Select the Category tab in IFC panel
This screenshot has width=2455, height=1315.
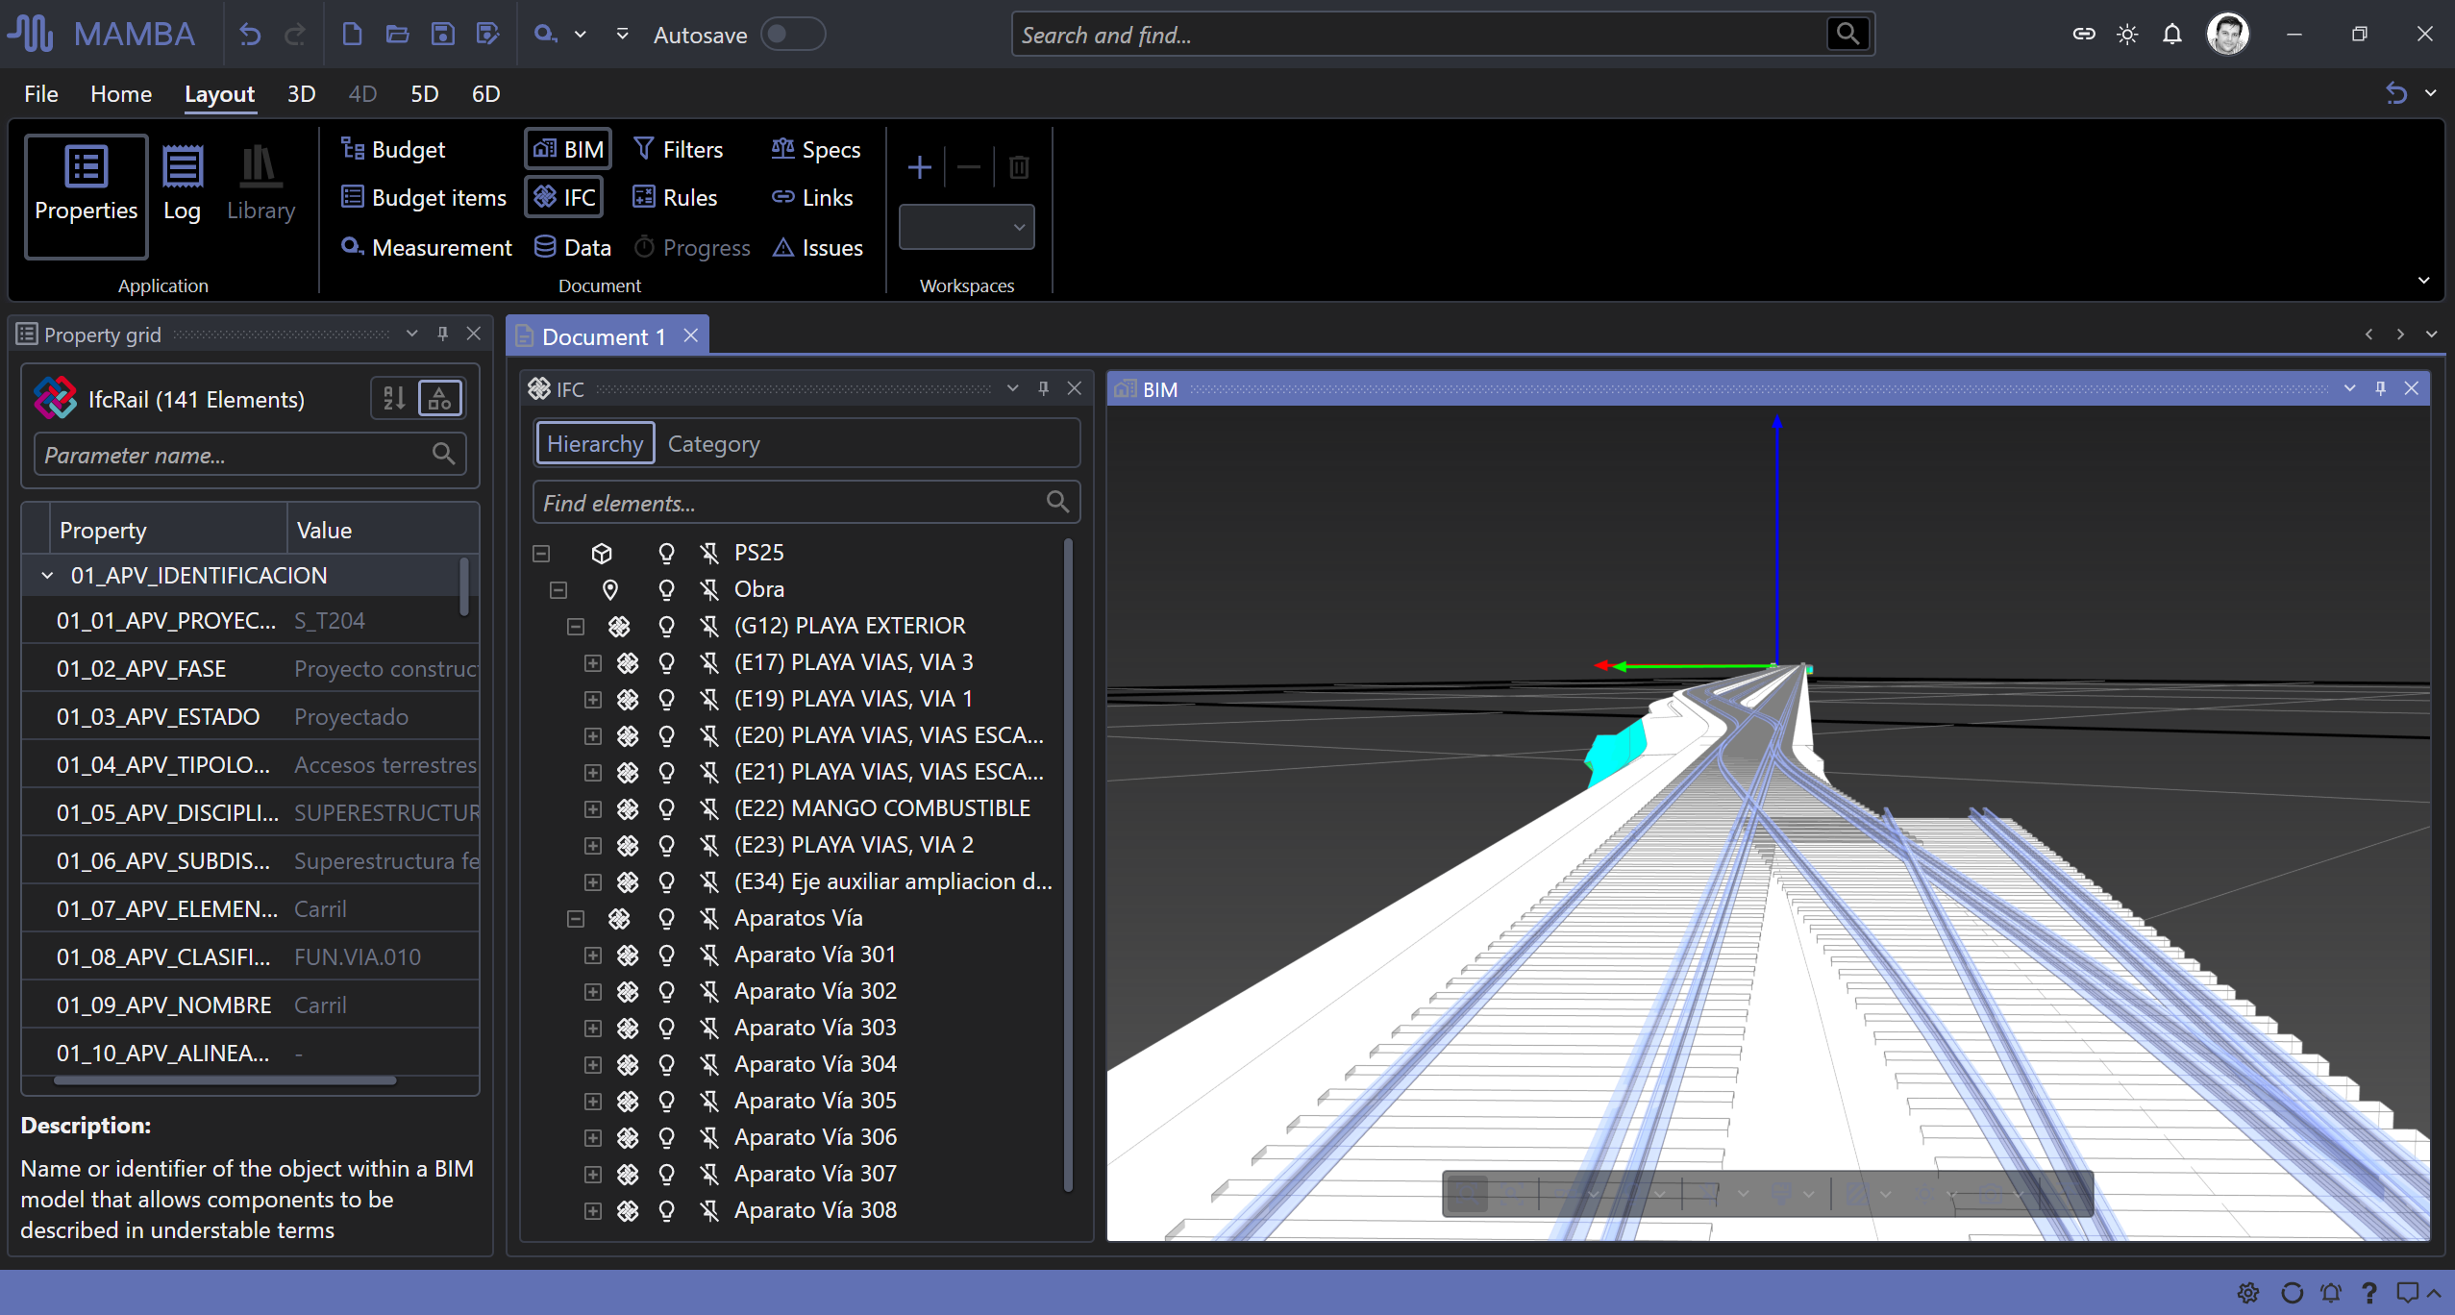coord(713,444)
